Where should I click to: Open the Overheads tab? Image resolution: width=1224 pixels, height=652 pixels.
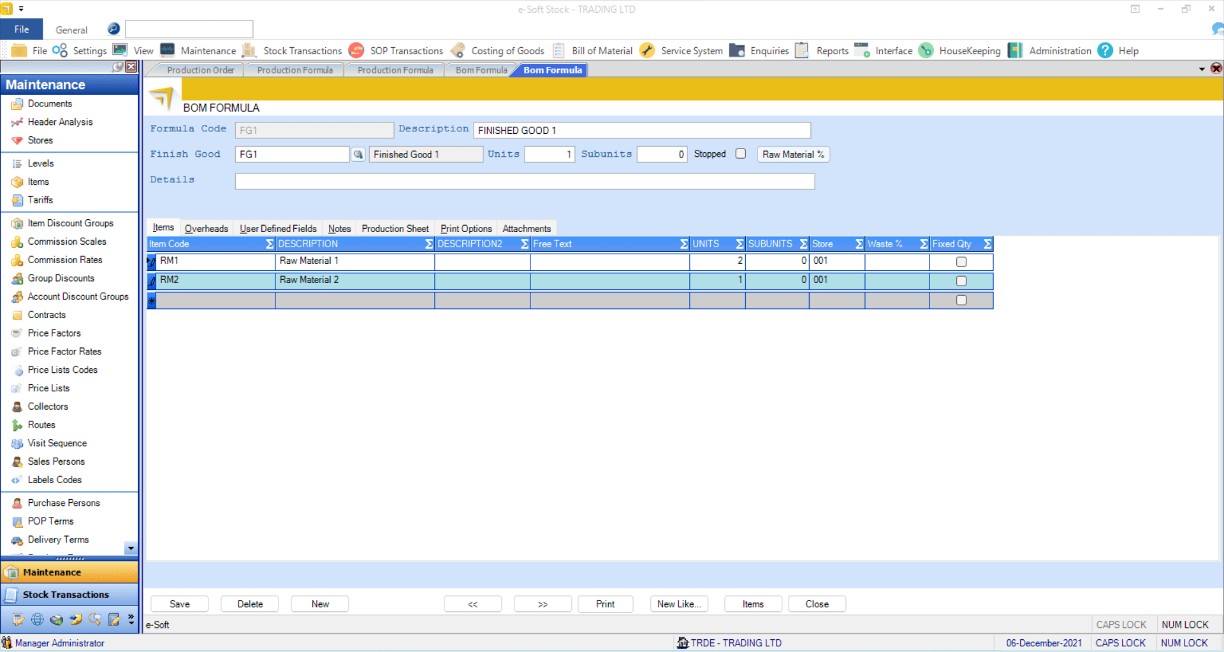(206, 228)
